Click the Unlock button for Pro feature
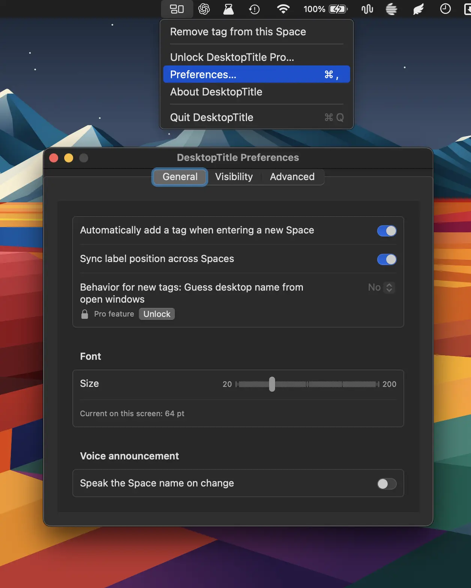 click(x=157, y=314)
